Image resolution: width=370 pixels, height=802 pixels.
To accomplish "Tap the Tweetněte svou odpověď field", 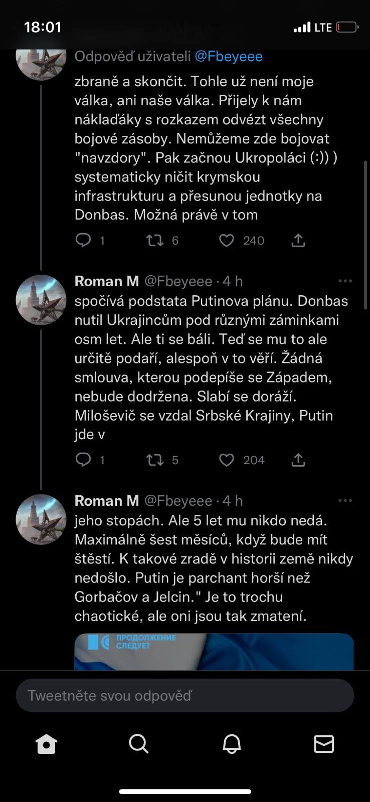I will [184, 696].
